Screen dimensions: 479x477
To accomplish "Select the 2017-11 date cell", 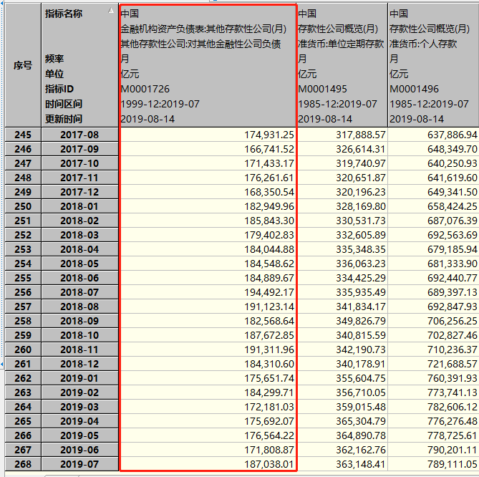I will click(x=79, y=178).
